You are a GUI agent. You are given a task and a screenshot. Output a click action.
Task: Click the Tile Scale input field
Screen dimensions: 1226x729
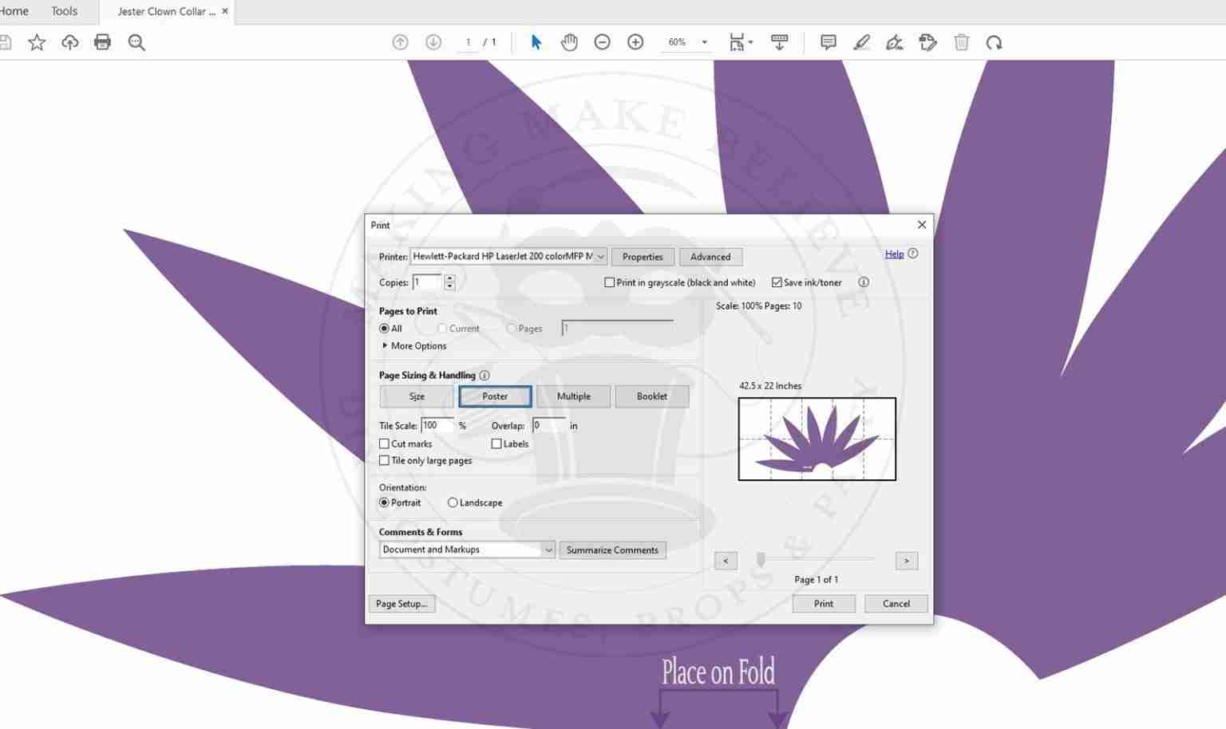(437, 425)
